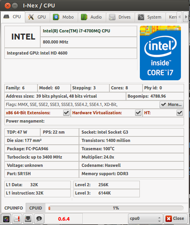Click Tcasemax: 100°C field
Viewport: 190px width, 225px height.
tap(132, 149)
